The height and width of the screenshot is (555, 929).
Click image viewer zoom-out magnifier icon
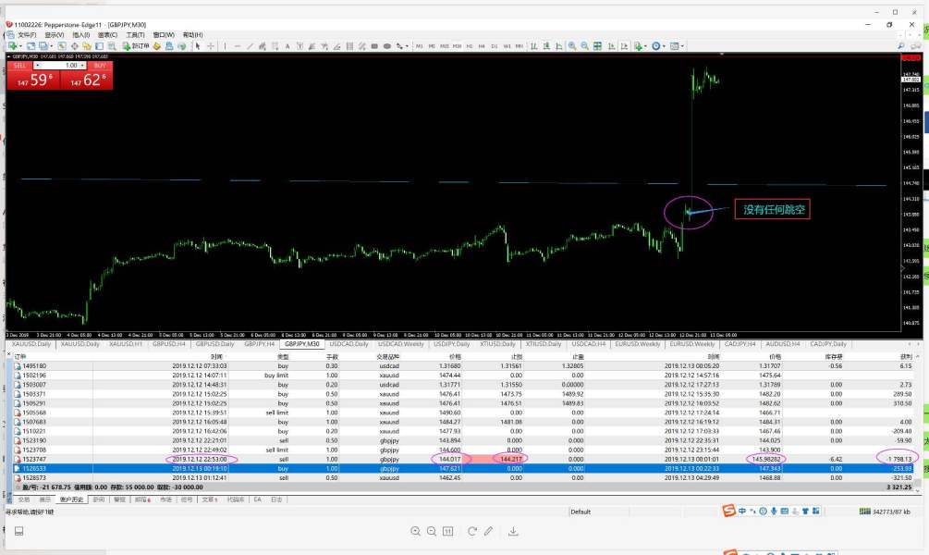pos(432,531)
